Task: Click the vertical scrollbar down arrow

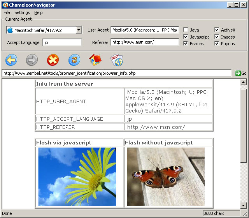Action: click(x=244, y=205)
